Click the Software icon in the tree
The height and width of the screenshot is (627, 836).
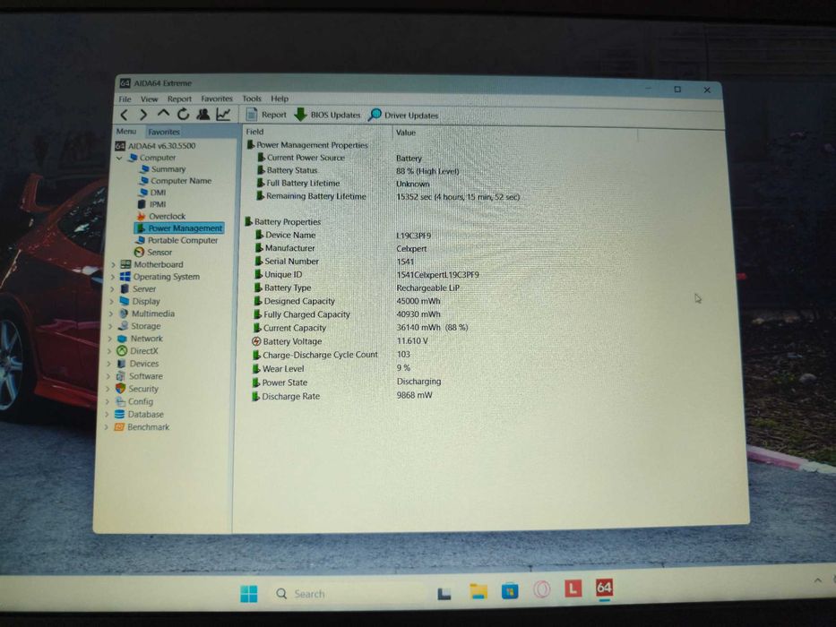[x=122, y=376]
